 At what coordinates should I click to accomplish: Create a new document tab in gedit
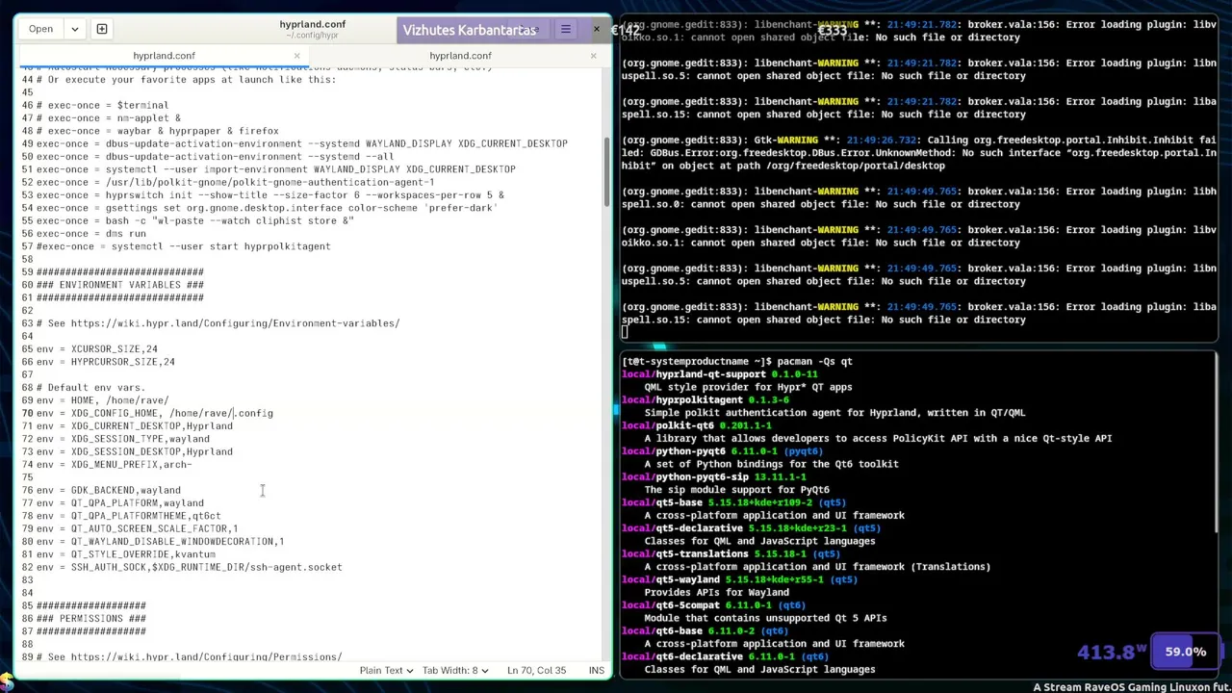pos(102,29)
